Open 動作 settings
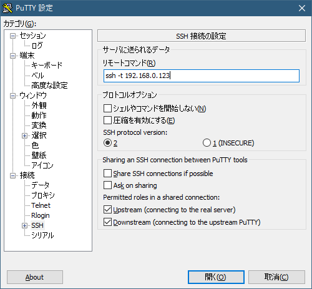Image resolution: width=312 pixels, height=289 pixels. pyautogui.click(x=39, y=115)
